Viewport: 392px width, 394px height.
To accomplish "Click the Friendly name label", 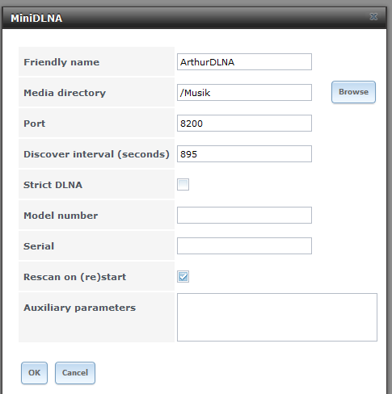I will pos(61,62).
